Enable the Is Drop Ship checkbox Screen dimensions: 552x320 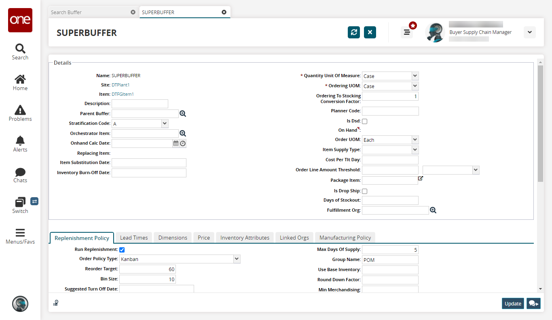point(365,191)
